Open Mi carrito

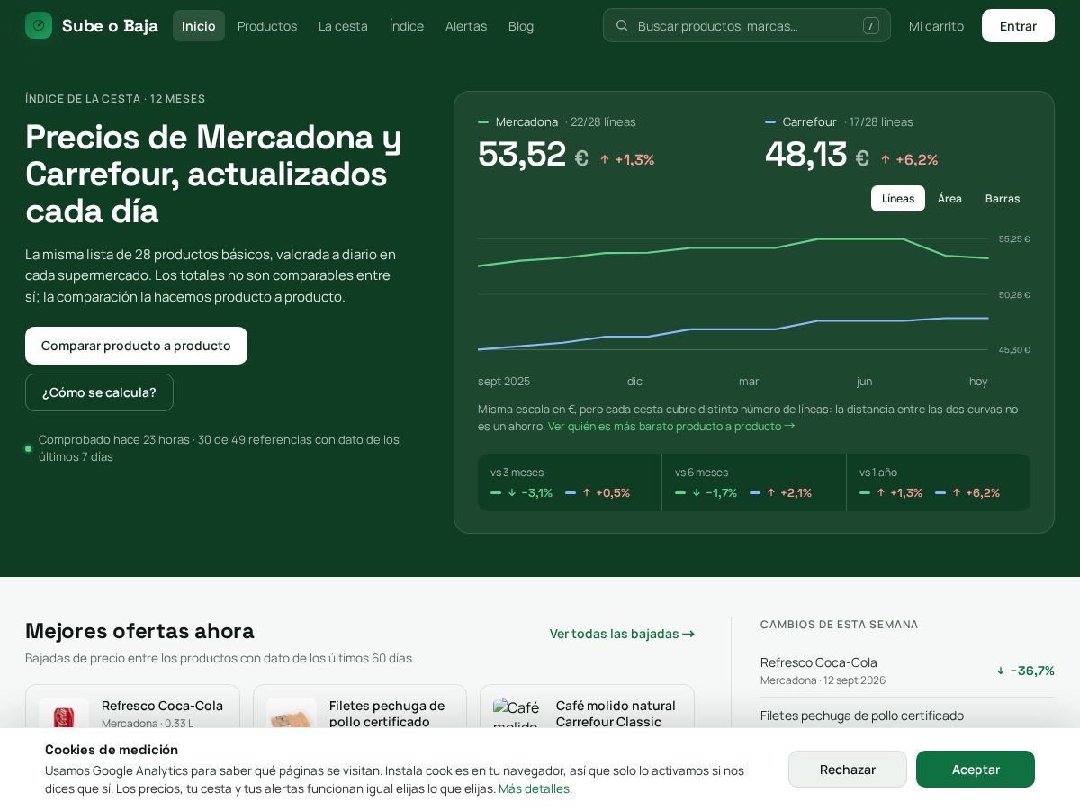pyautogui.click(x=936, y=25)
